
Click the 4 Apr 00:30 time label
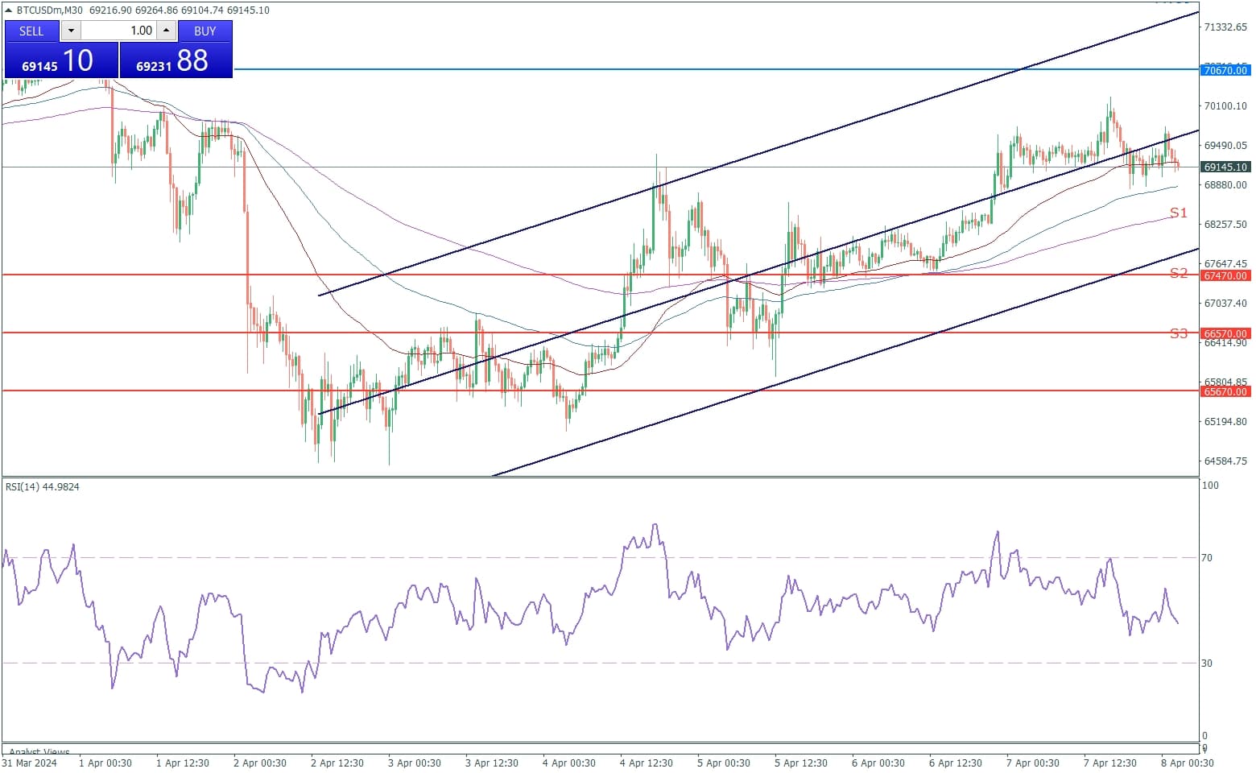[x=569, y=763]
